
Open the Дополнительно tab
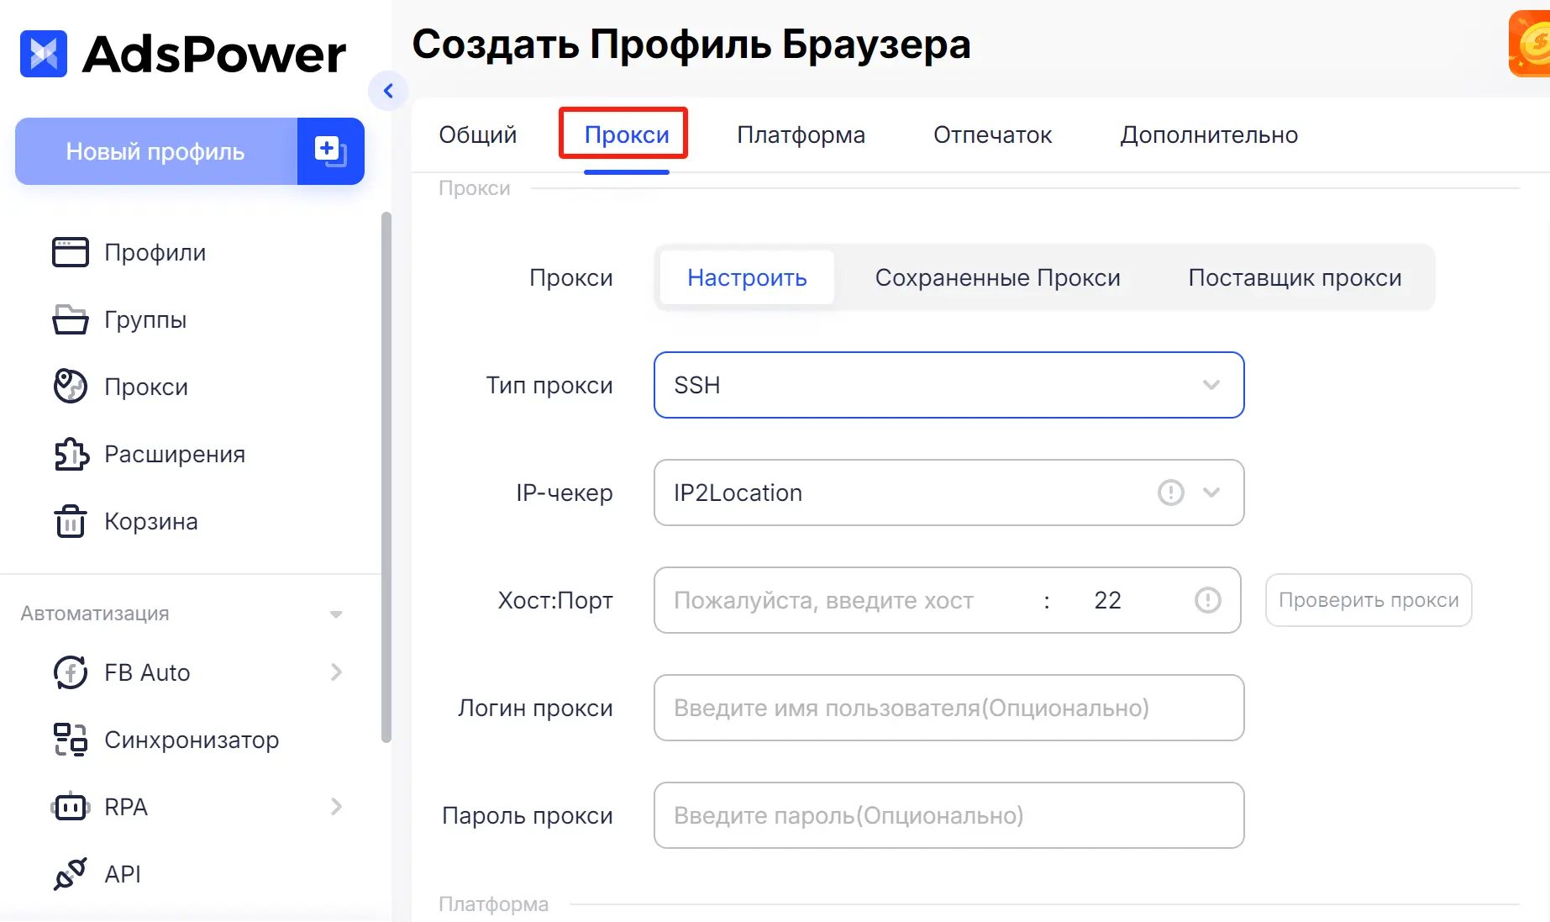1209,134
